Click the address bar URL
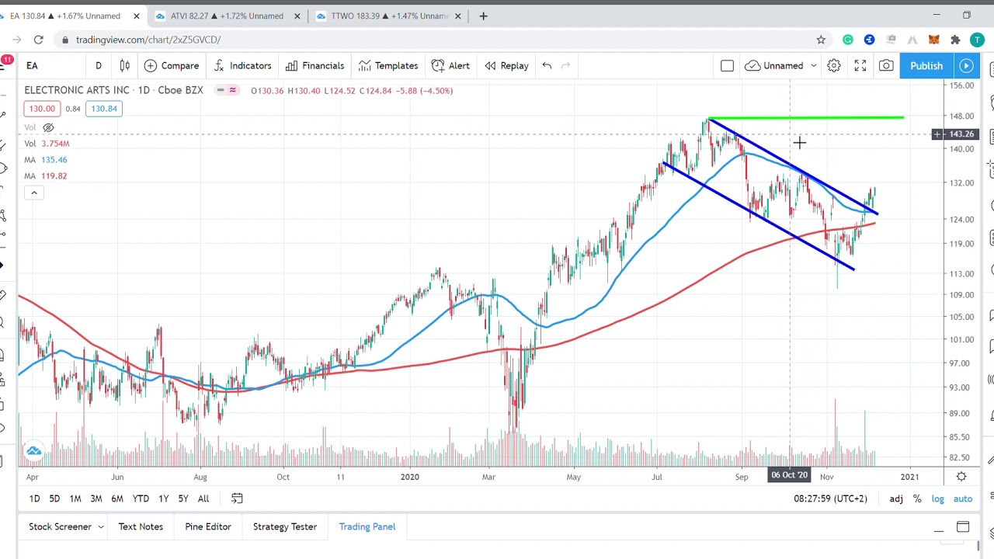Viewport: 994px width, 559px height. [x=148, y=40]
